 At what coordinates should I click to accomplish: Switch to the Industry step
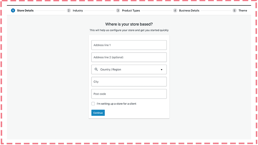78,11
